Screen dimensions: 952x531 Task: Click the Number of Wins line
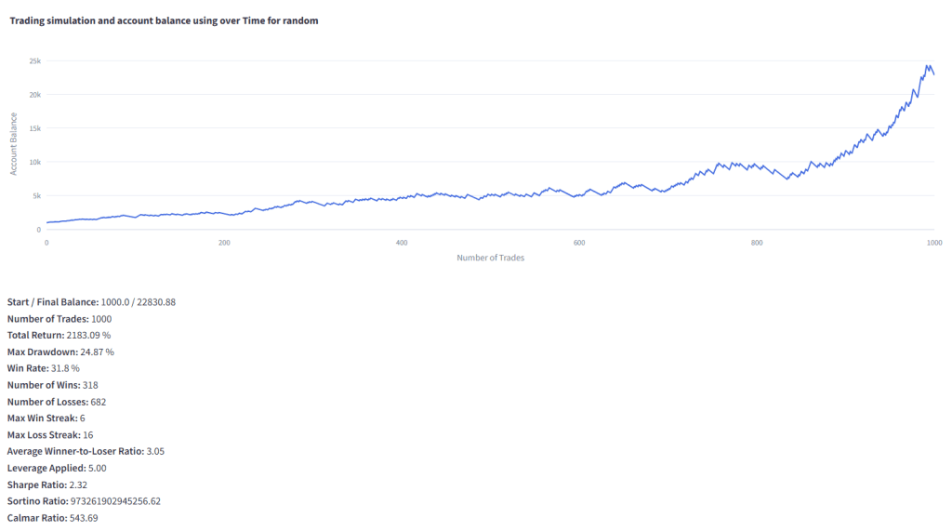tap(52, 385)
